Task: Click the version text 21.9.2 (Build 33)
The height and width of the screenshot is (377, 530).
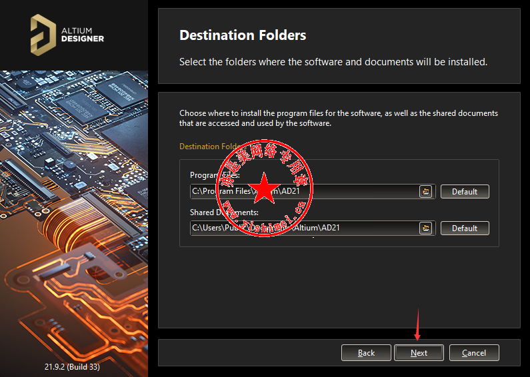Action: point(72,366)
